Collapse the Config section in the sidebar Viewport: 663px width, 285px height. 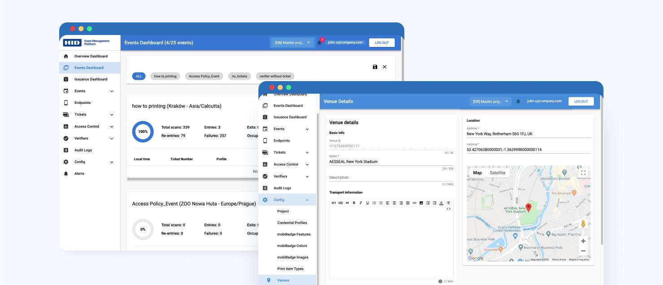307,200
